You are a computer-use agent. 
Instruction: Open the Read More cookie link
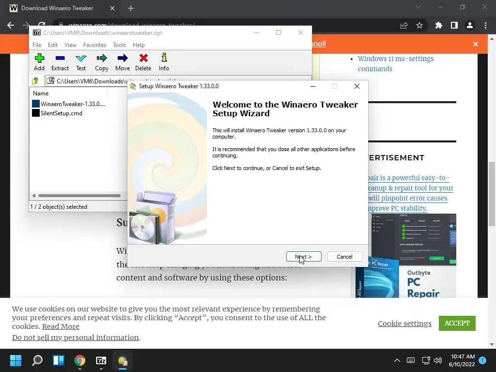tap(61, 326)
